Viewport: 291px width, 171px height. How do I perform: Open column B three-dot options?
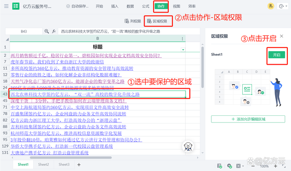[182, 38]
